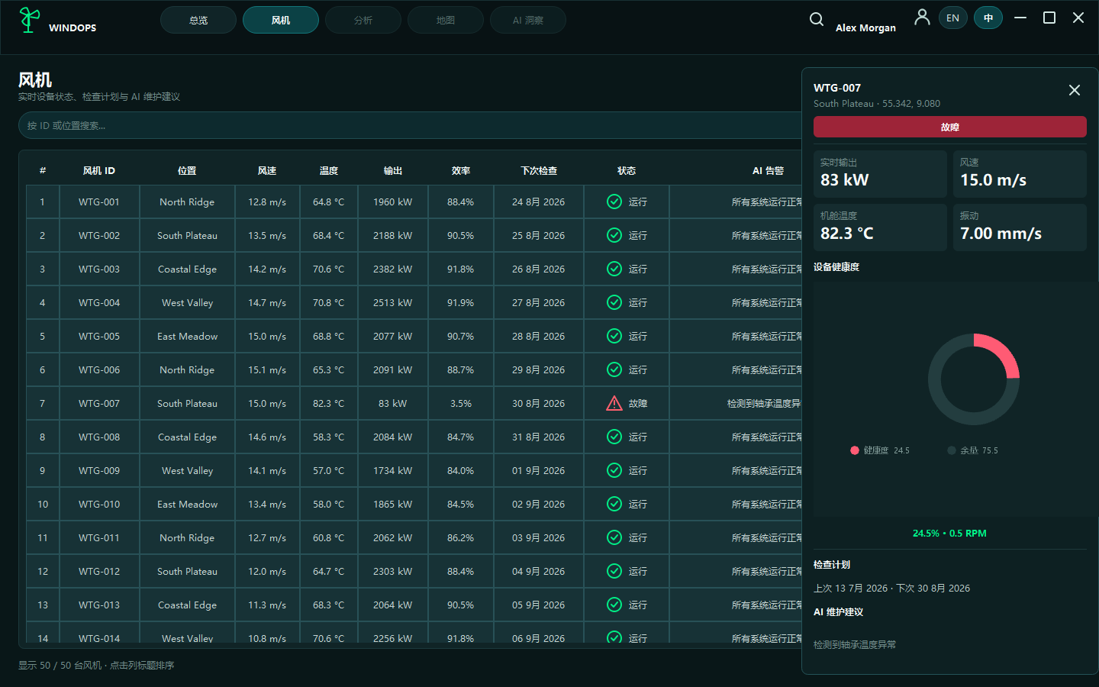Click the 余量 legend gray dot
Screen dimensions: 1099x687
click(952, 450)
